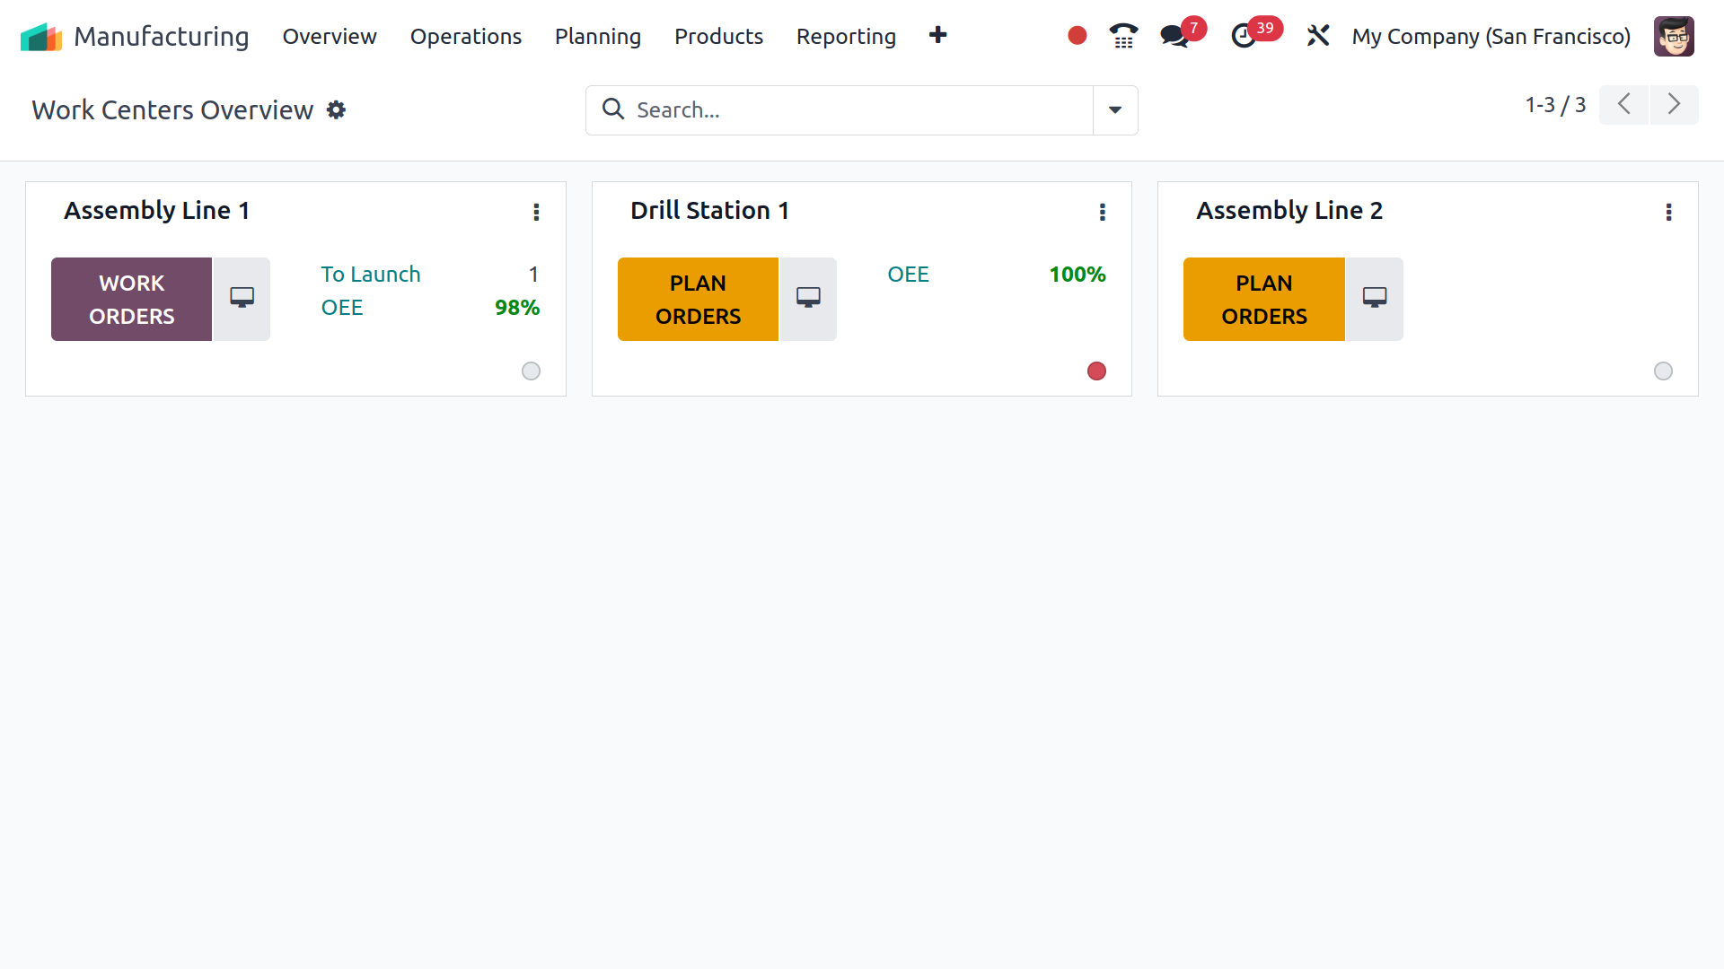The width and height of the screenshot is (1724, 969).
Task: Click the red recording indicator circle in top bar
Action: point(1077,34)
